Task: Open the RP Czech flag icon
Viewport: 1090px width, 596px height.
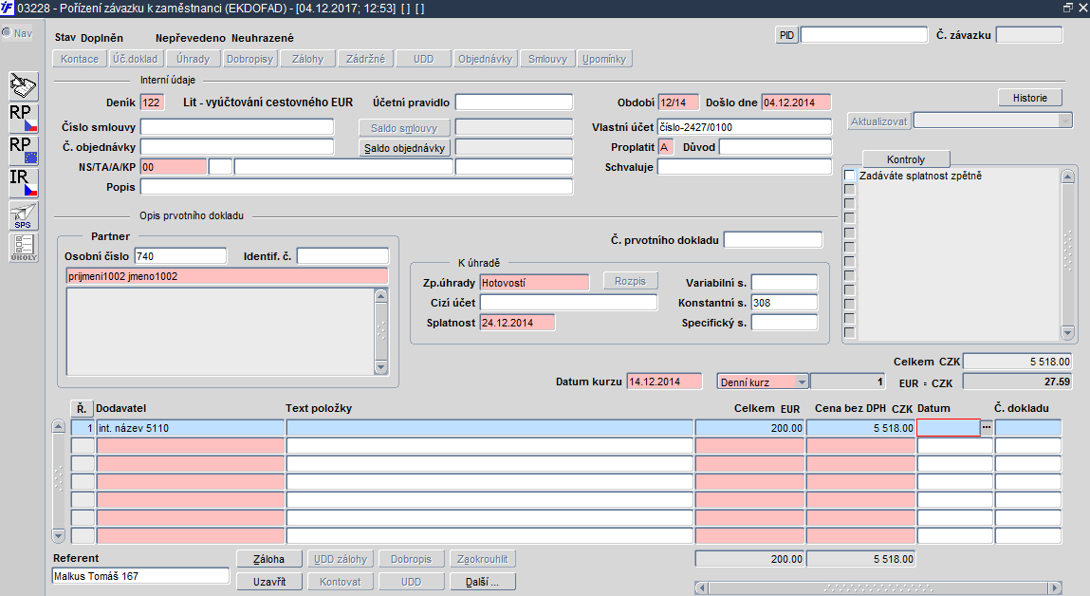Action: pyautogui.click(x=24, y=119)
